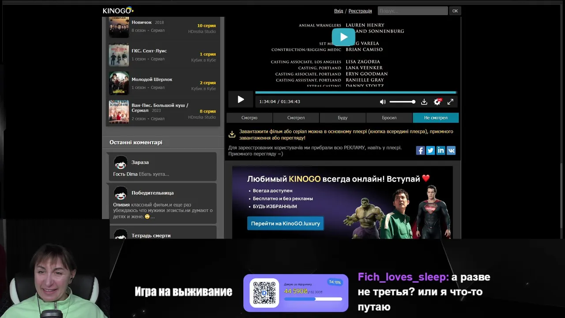Focus the Пошук search field
This screenshot has height=318, width=565.
(x=413, y=11)
